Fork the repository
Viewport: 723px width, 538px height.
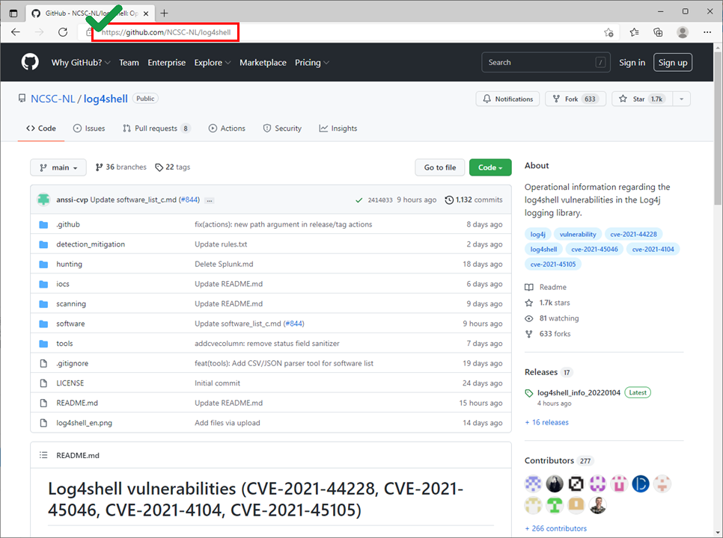point(576,99)
